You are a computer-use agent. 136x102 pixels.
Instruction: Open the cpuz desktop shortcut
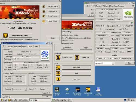coord(67,91)
